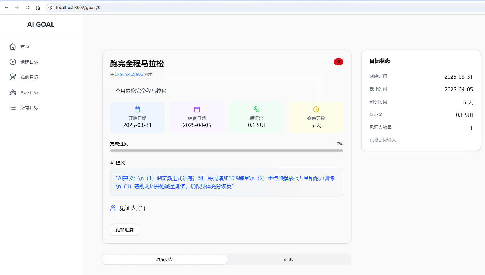Click the 完成进度 progress bar
Screen dimensions: 485x275
[226, 151]
